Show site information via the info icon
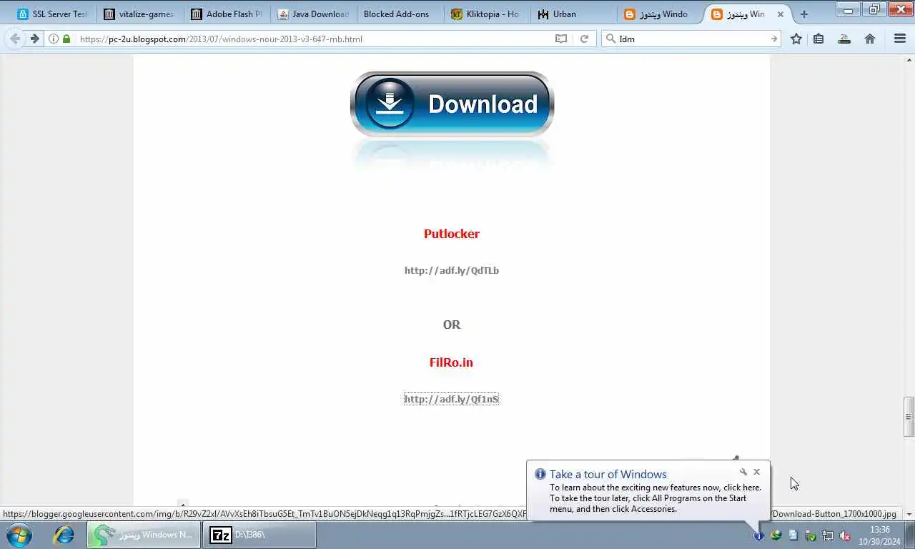Viewport: 915px width, 549px height. click(54, 39)
